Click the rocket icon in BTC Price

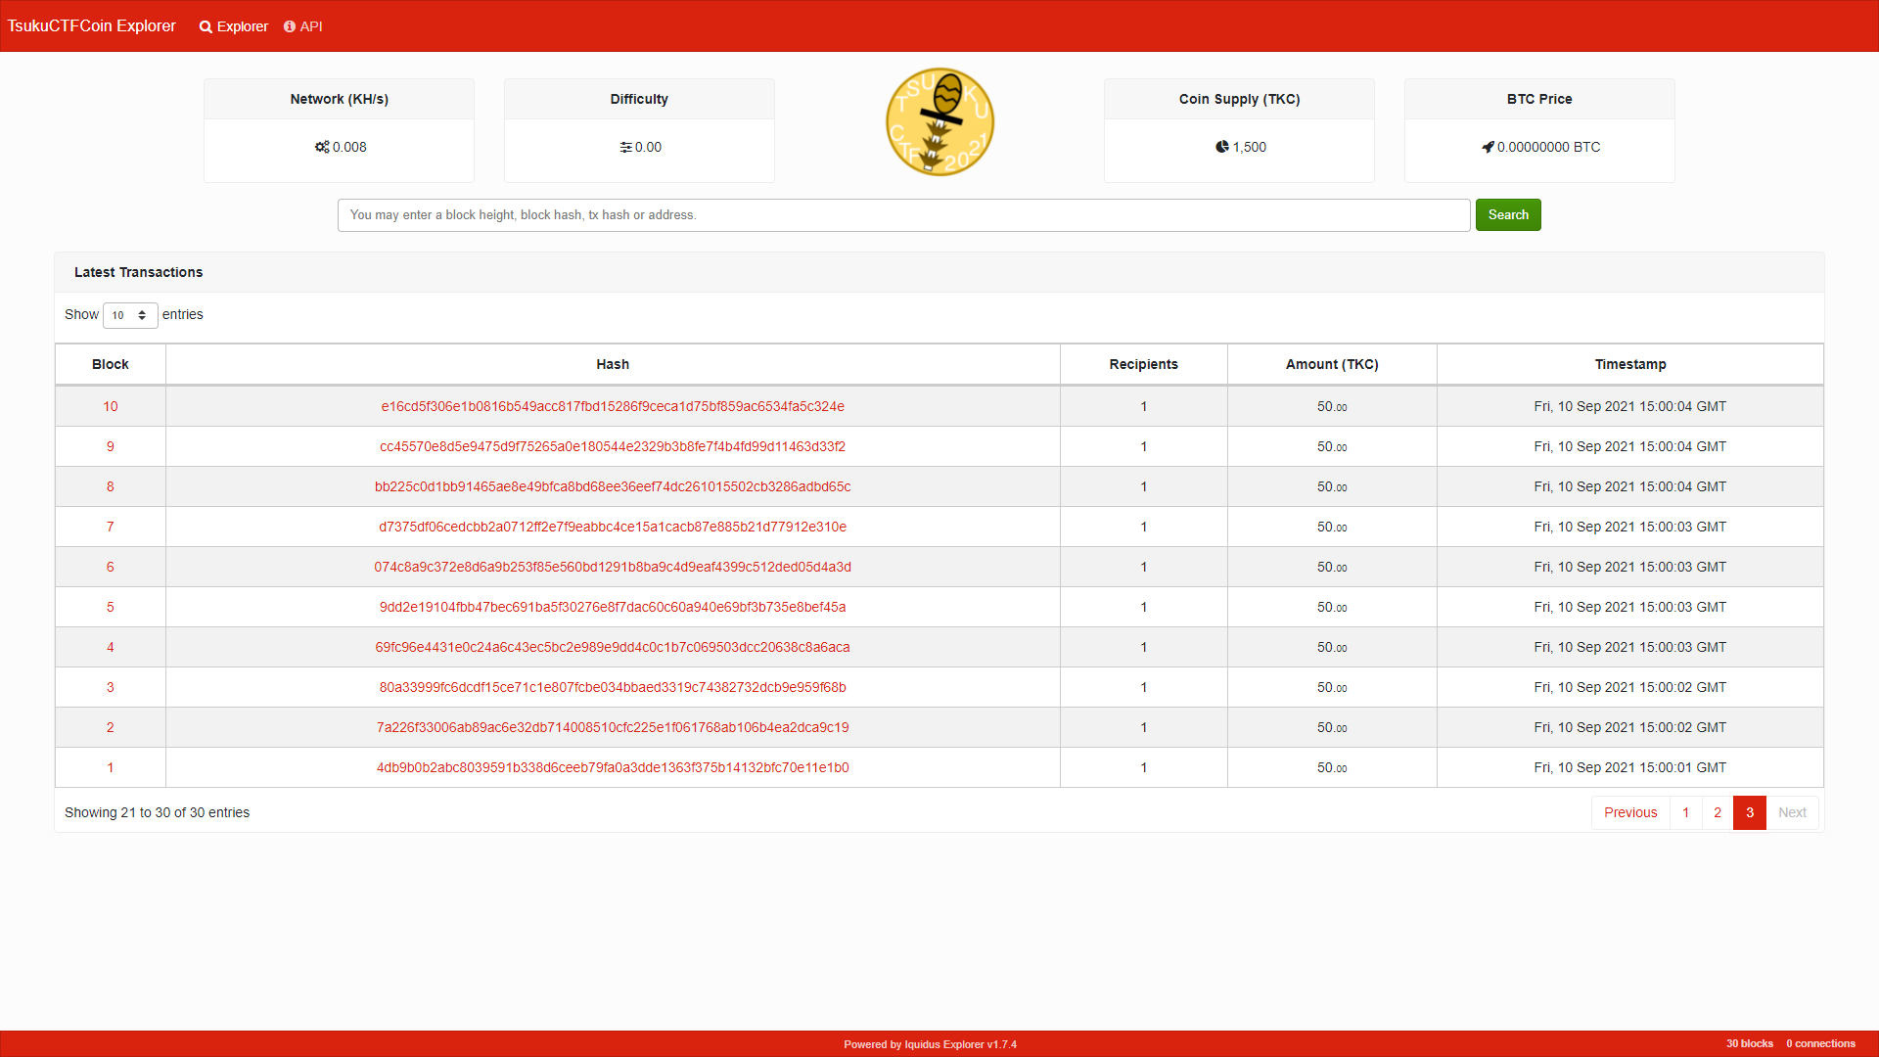point(1488,147)
